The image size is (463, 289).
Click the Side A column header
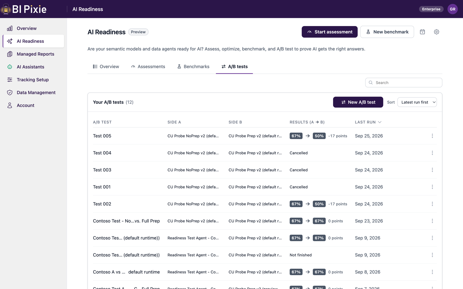tap(174, 122)
